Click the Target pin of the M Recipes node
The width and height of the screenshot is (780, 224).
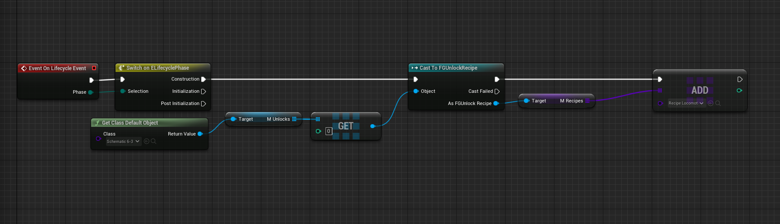[x=527, y=101]
